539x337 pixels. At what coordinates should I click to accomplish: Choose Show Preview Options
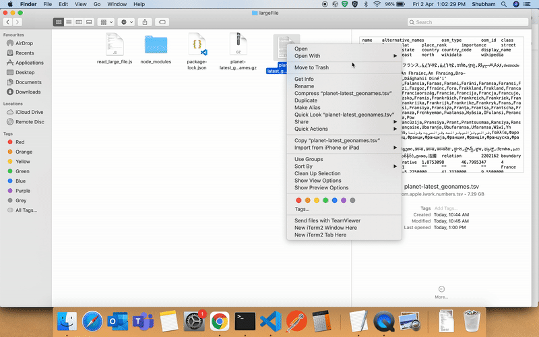pos(344,188)
